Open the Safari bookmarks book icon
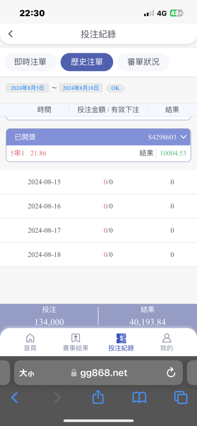Viewport: 197px width, 426px height. [139, 398]
